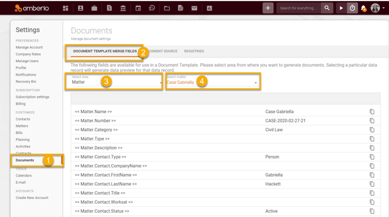Open Matters customization settings

[x=22, y=126]
